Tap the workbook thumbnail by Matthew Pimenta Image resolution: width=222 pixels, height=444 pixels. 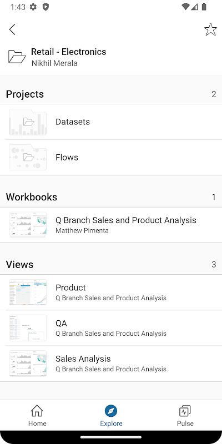pos(28,225)
